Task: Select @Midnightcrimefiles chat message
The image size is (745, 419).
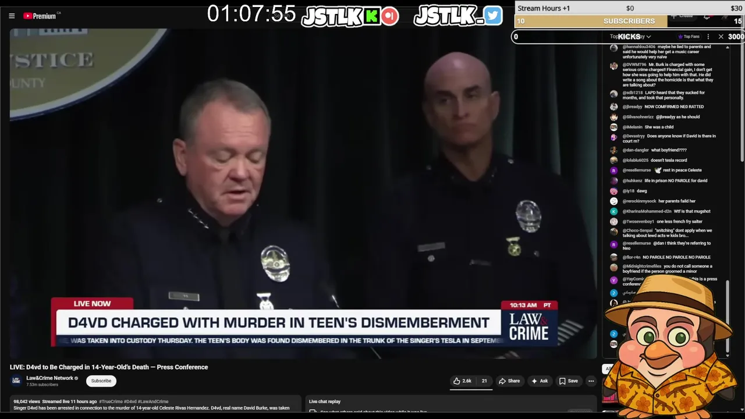Action: tap(667, 269)
